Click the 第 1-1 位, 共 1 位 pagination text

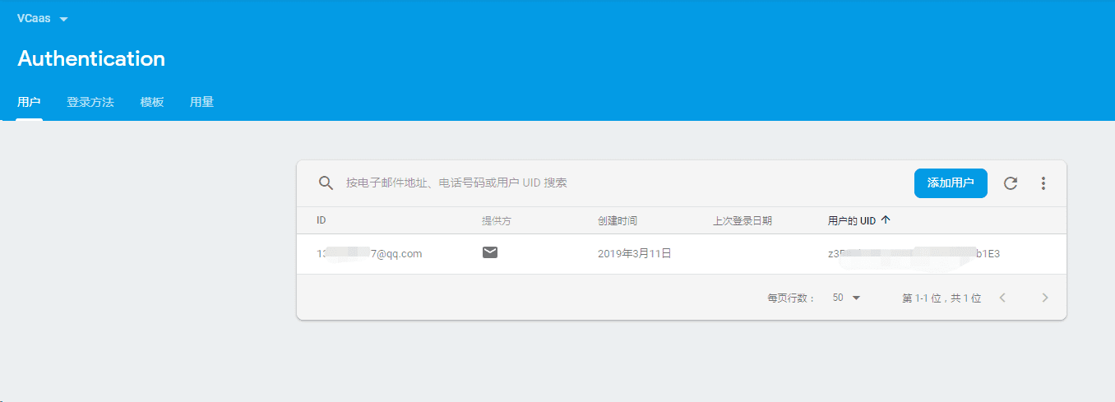coord(942,298)
